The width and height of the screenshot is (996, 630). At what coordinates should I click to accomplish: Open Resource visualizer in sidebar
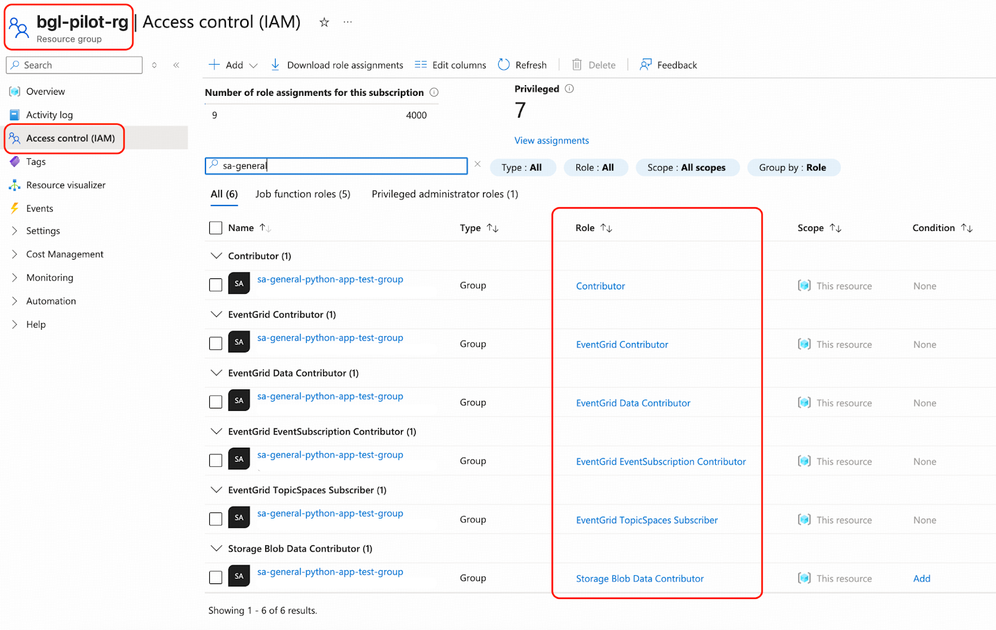65,185
